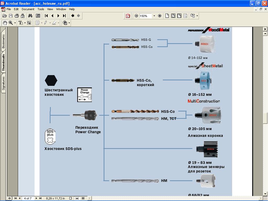Click the Go to Previous View arrow
The image size is (268, 201).
[x=73, y=16]
